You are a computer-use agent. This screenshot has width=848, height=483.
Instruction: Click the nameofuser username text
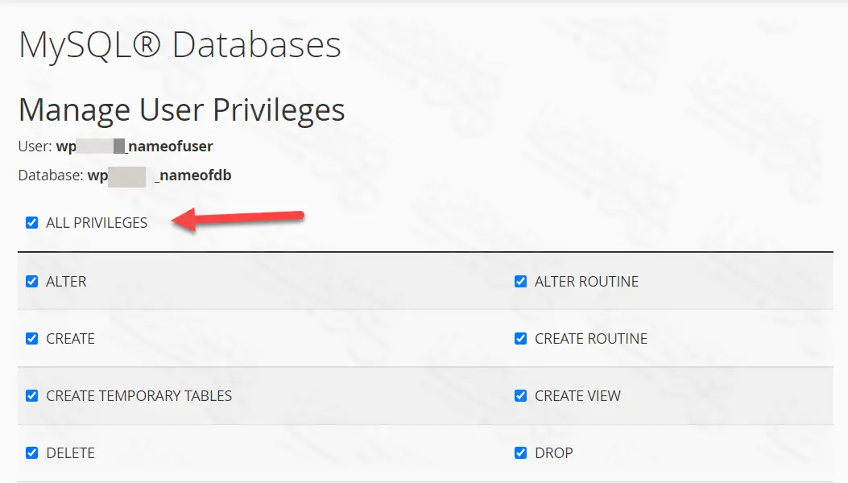pos(170,147)
